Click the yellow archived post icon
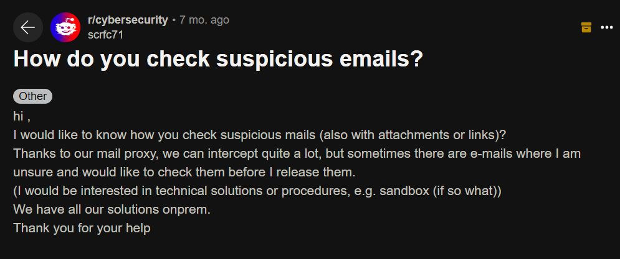Image resolution: width=620 pixels, height=259 pixels. [586, 27]
